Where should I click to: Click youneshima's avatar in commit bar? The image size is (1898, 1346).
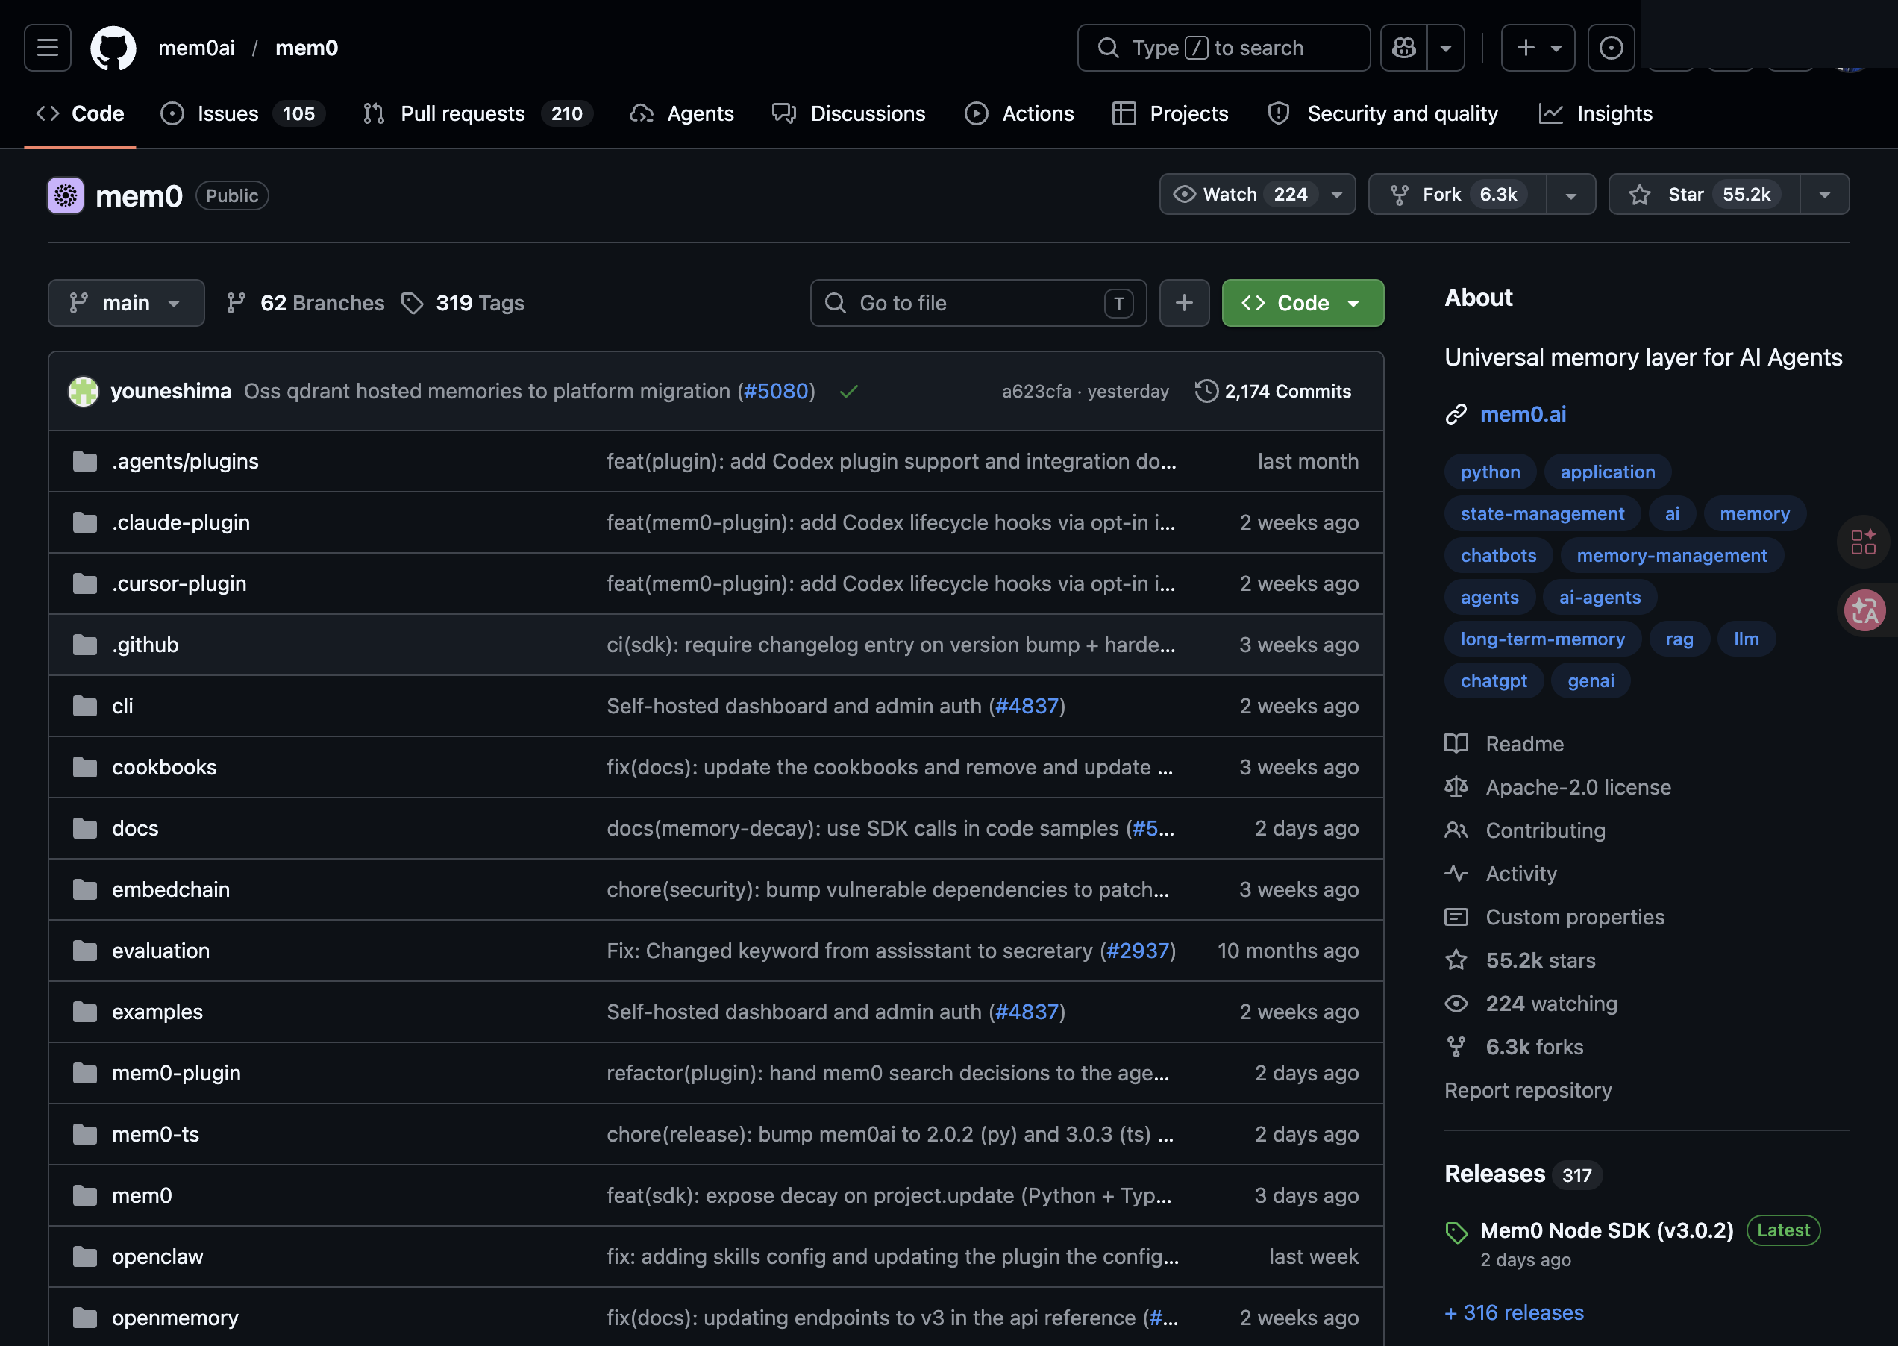coord(84,391)
